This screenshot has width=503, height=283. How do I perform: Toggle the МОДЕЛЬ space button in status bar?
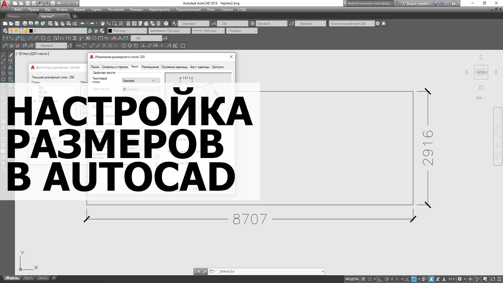click(352, 279)
